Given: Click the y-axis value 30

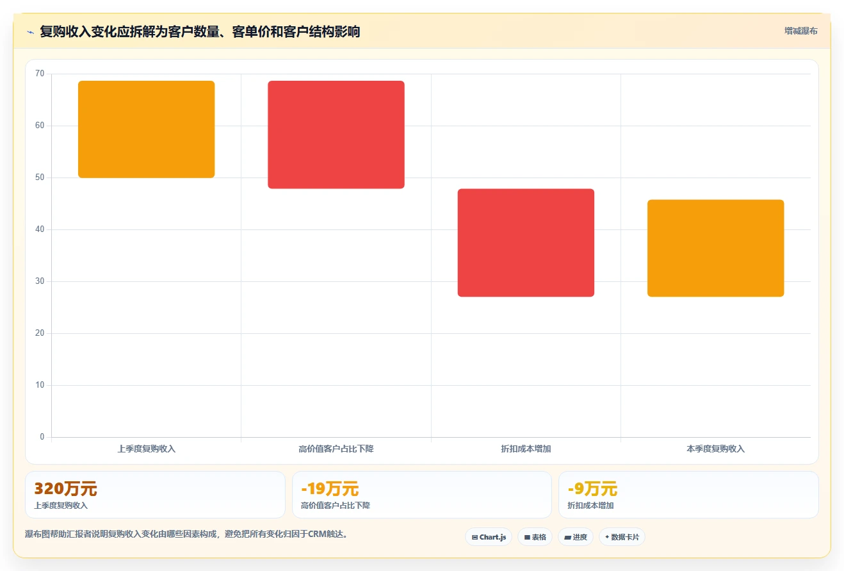Looking at the screenshot, I should pyautogui.click(x=40, y=281).
